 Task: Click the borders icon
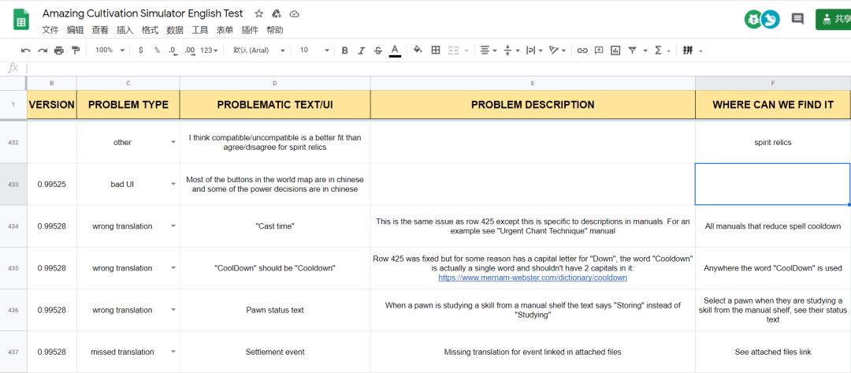[x=436, y=50]
